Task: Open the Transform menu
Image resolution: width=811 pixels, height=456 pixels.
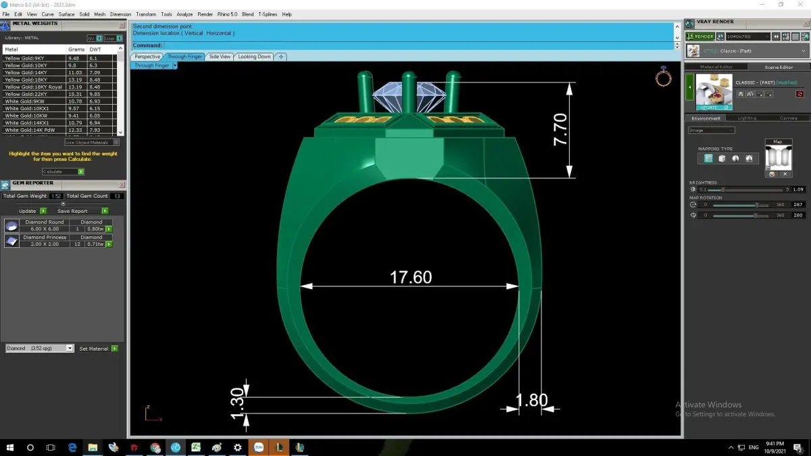Action: (146, 14)
